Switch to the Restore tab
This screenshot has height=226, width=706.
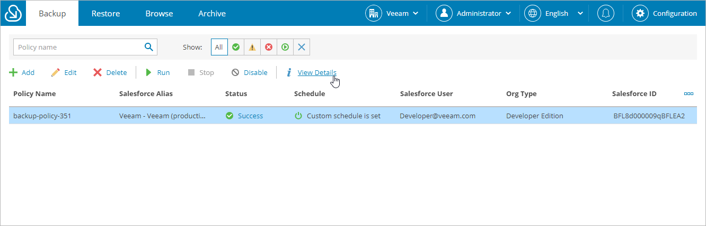105,13
